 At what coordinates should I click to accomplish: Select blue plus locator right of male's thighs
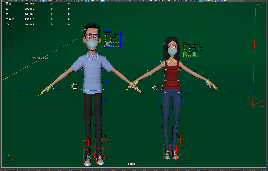(106, 100)
